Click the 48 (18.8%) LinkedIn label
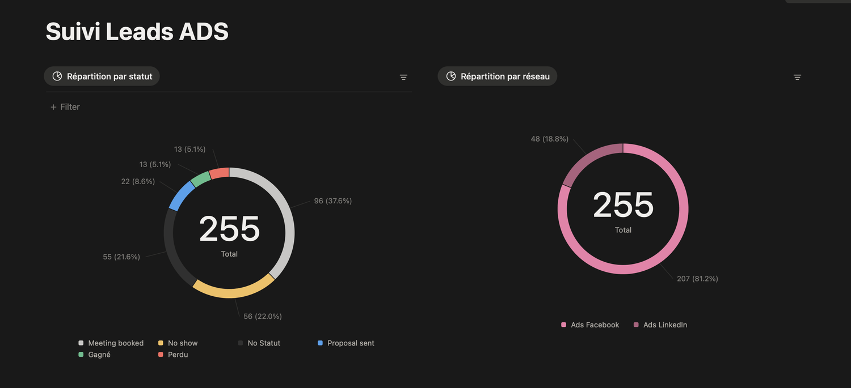The height and width of the screenshot is (388, 851). pyautogui.click(x=549, y=139)
